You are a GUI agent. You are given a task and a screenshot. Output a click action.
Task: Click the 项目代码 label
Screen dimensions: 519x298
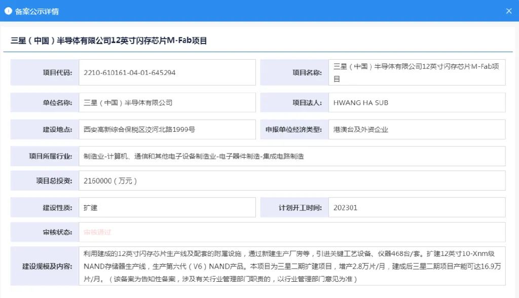(x=57, y=72)
